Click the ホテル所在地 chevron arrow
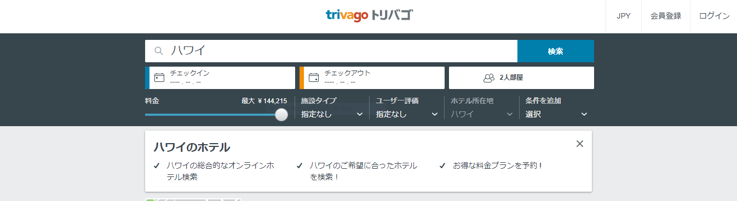 [510, 114]
